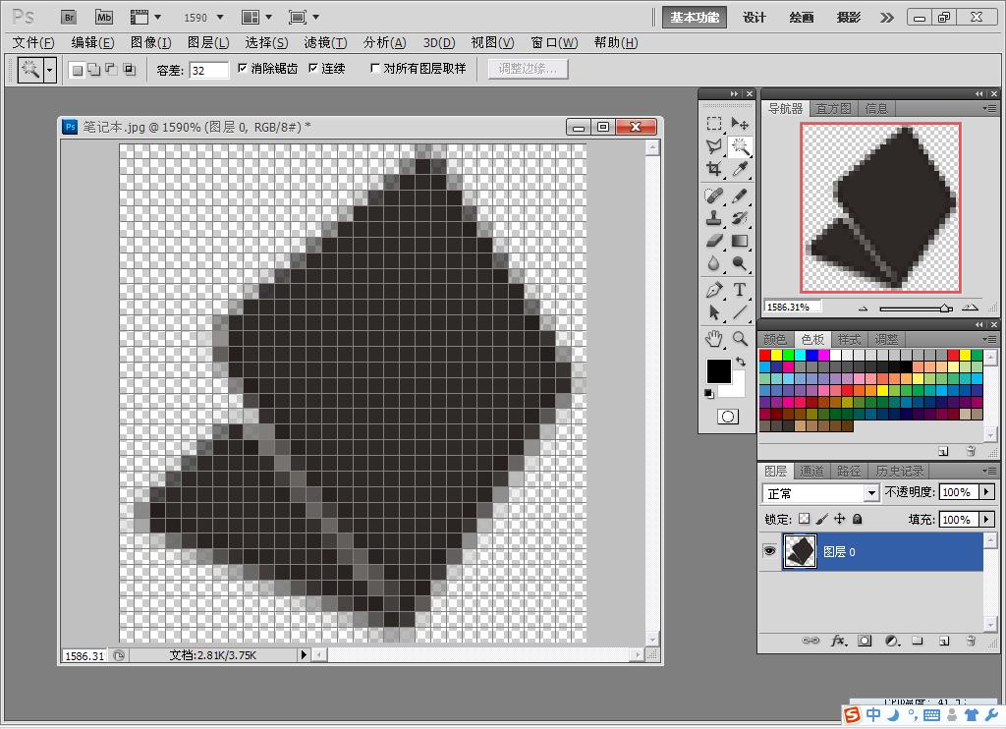This screenshot has height=729, width=1006.
Task: Pick the Eraser tool
Action: [713, 242]
